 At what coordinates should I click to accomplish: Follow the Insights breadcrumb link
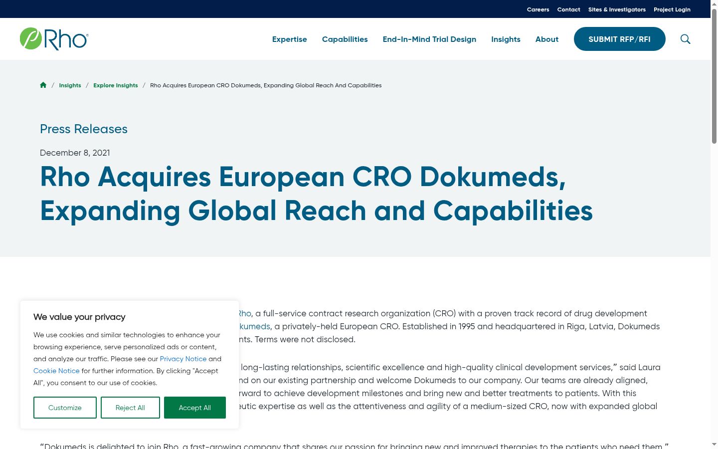coord(70,85)
